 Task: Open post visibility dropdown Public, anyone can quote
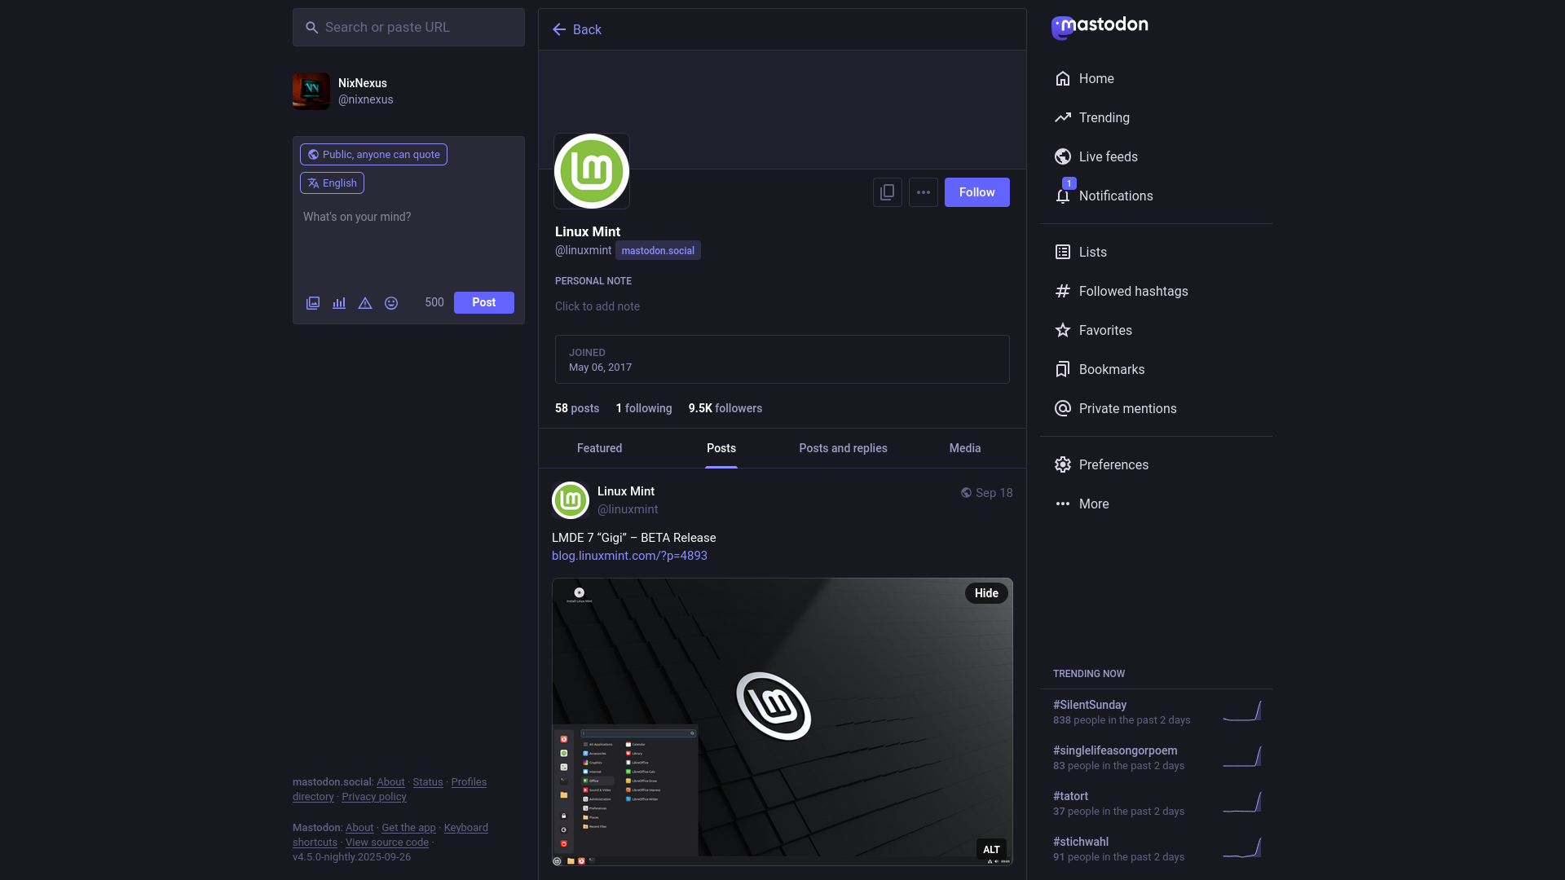(x=373, y=155)
